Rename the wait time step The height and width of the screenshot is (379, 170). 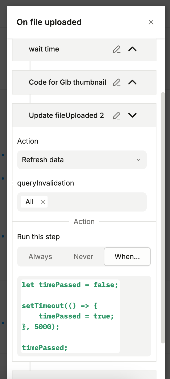click(x=116, y=49)
